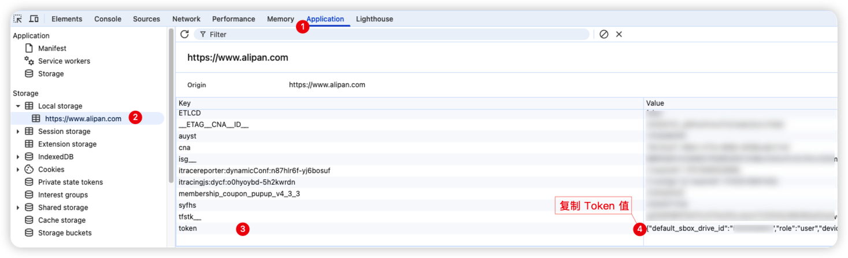Screen dimensions: 848x258
Task: Switch to the Memory tab
Action: pos(280,19)
